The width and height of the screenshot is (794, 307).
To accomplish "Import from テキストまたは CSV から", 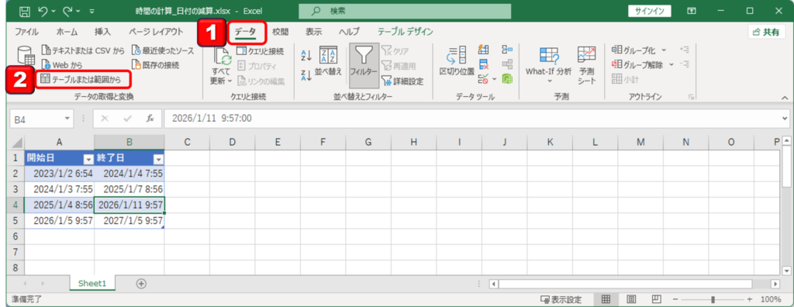I will pyautogui.click(x=83, y=50).
